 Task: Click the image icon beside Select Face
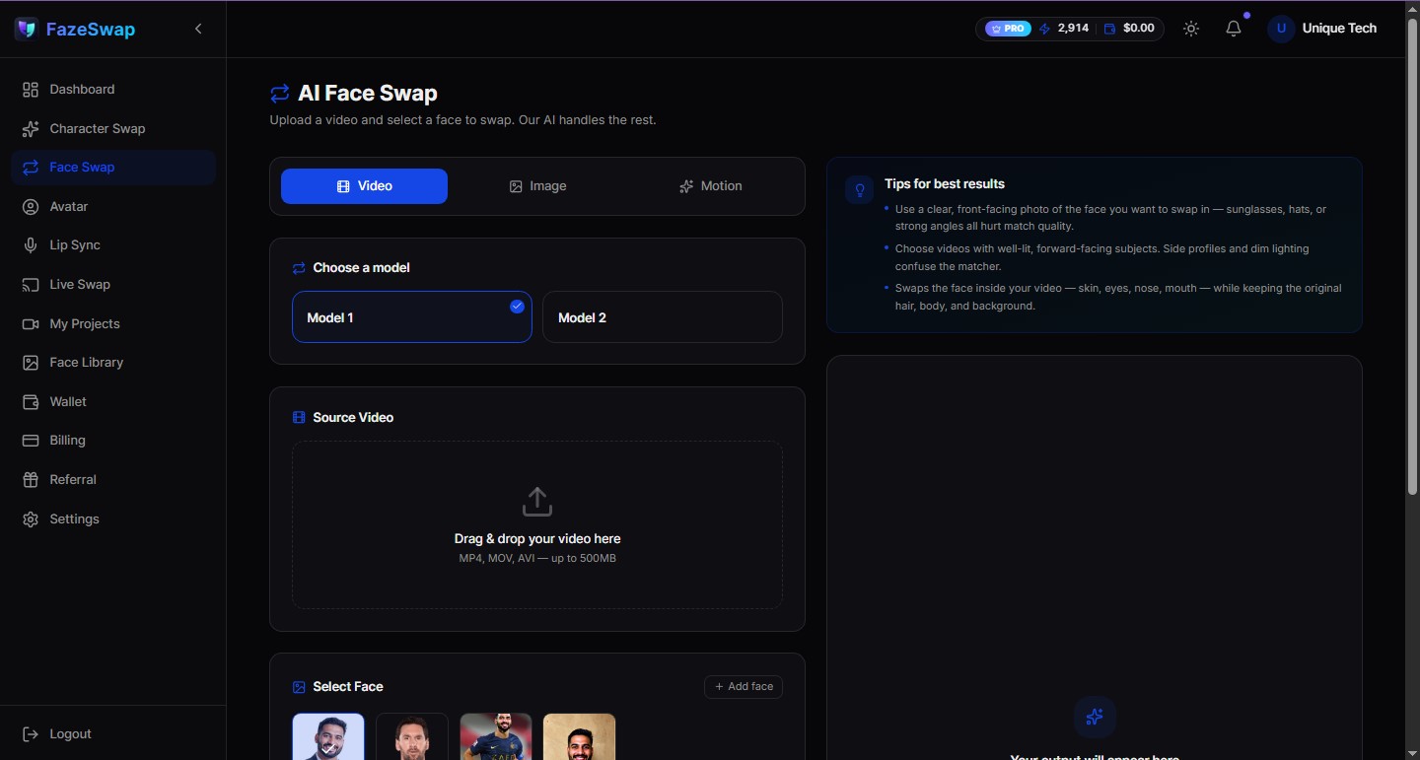point(299,687)
